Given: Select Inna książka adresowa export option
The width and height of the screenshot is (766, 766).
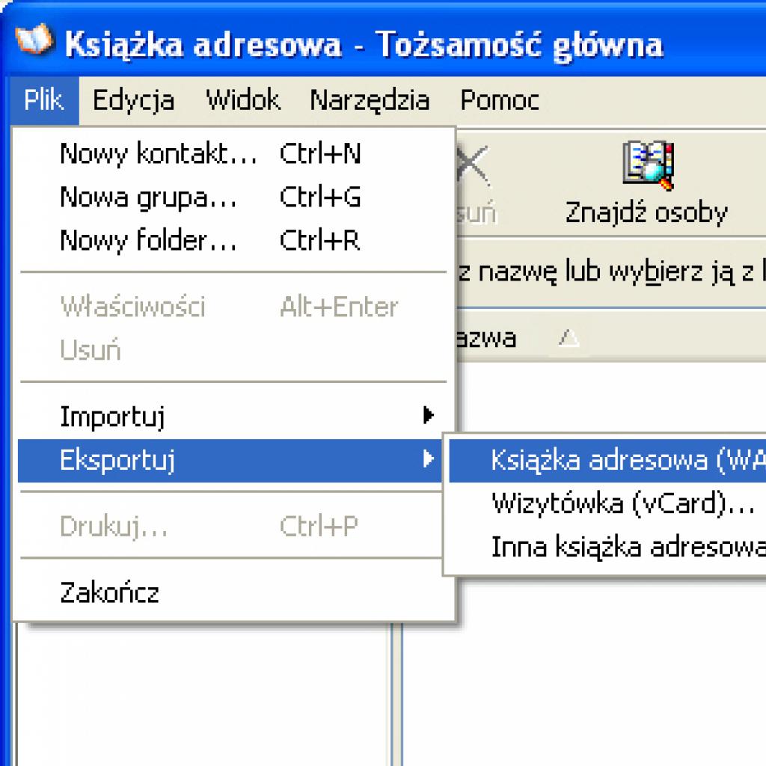Looking at the screenshot, I should coord(607,546).
